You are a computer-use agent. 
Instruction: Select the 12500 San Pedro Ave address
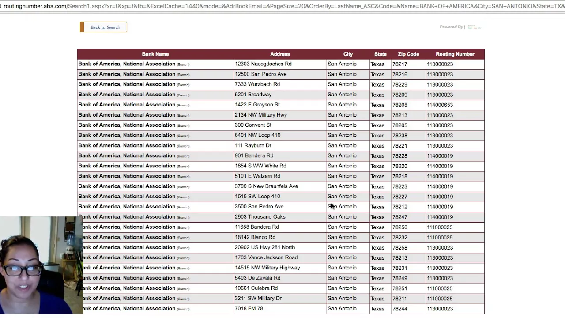click(x=260, y=74)
